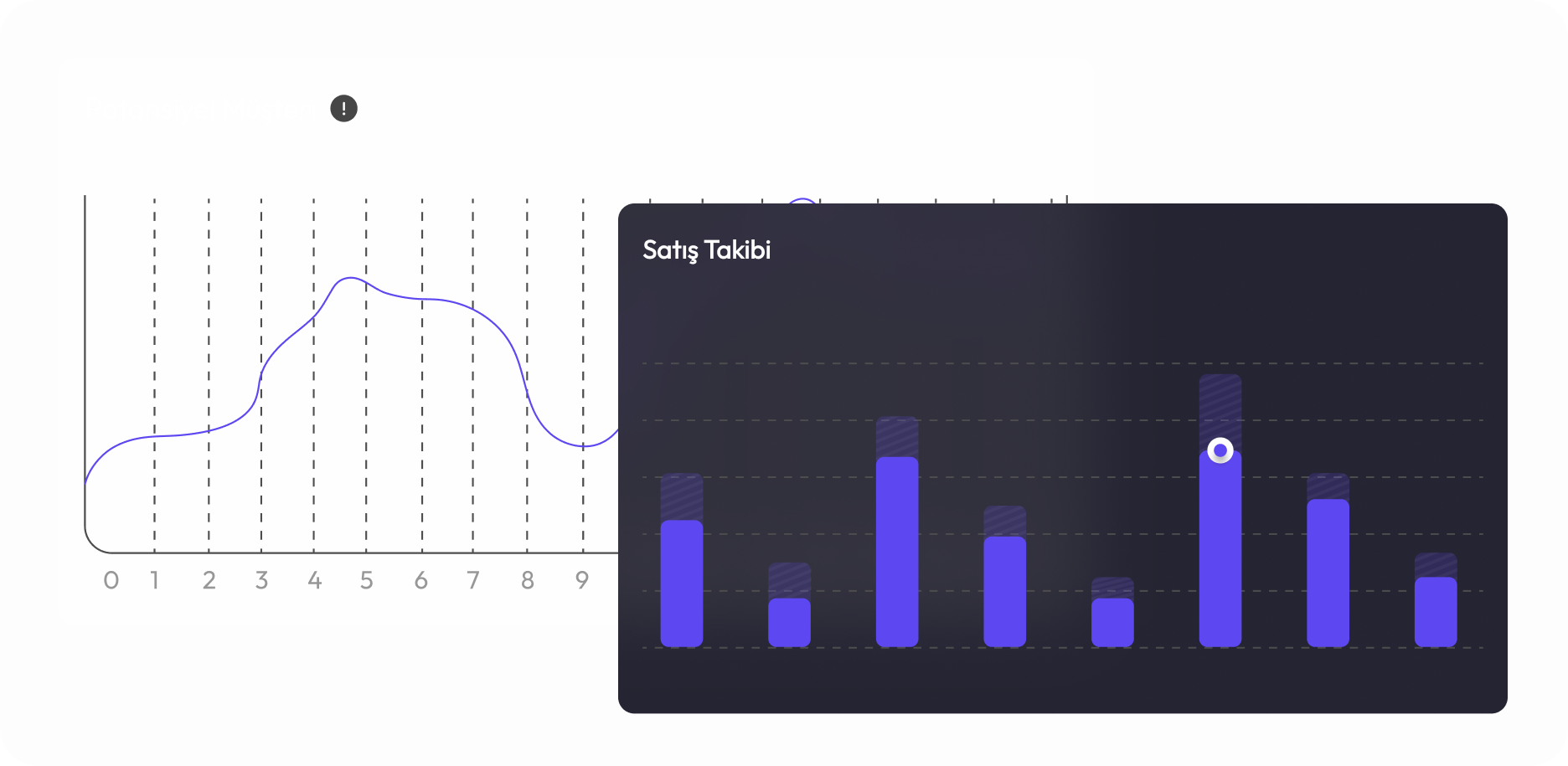Click axis label 4 on line chart

coord(315,580)
